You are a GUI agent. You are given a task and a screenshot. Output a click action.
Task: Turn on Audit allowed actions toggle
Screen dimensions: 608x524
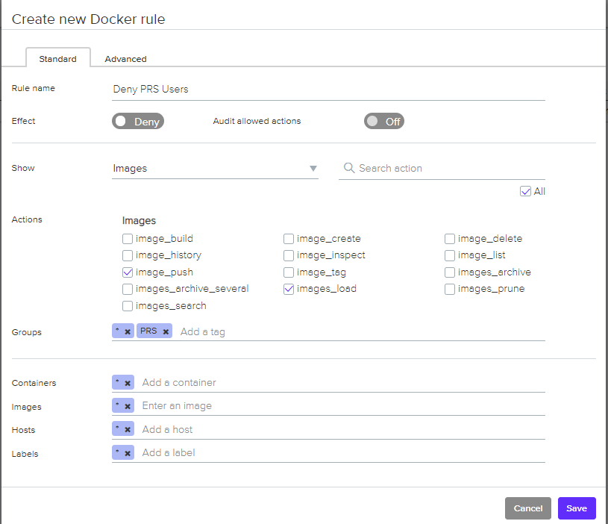pos(383,122)
